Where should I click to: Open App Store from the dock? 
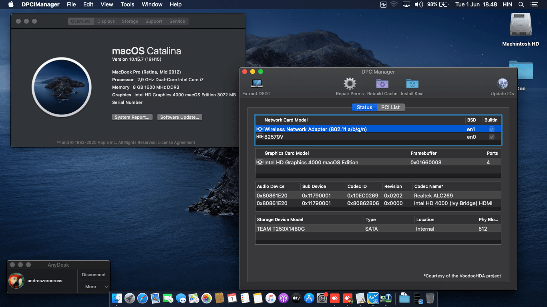[309, 298]
